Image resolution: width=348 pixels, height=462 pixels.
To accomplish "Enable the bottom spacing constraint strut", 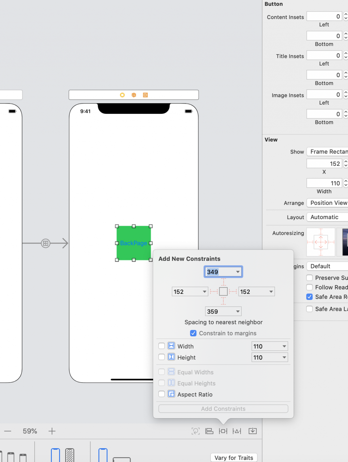I will point(223,301).
